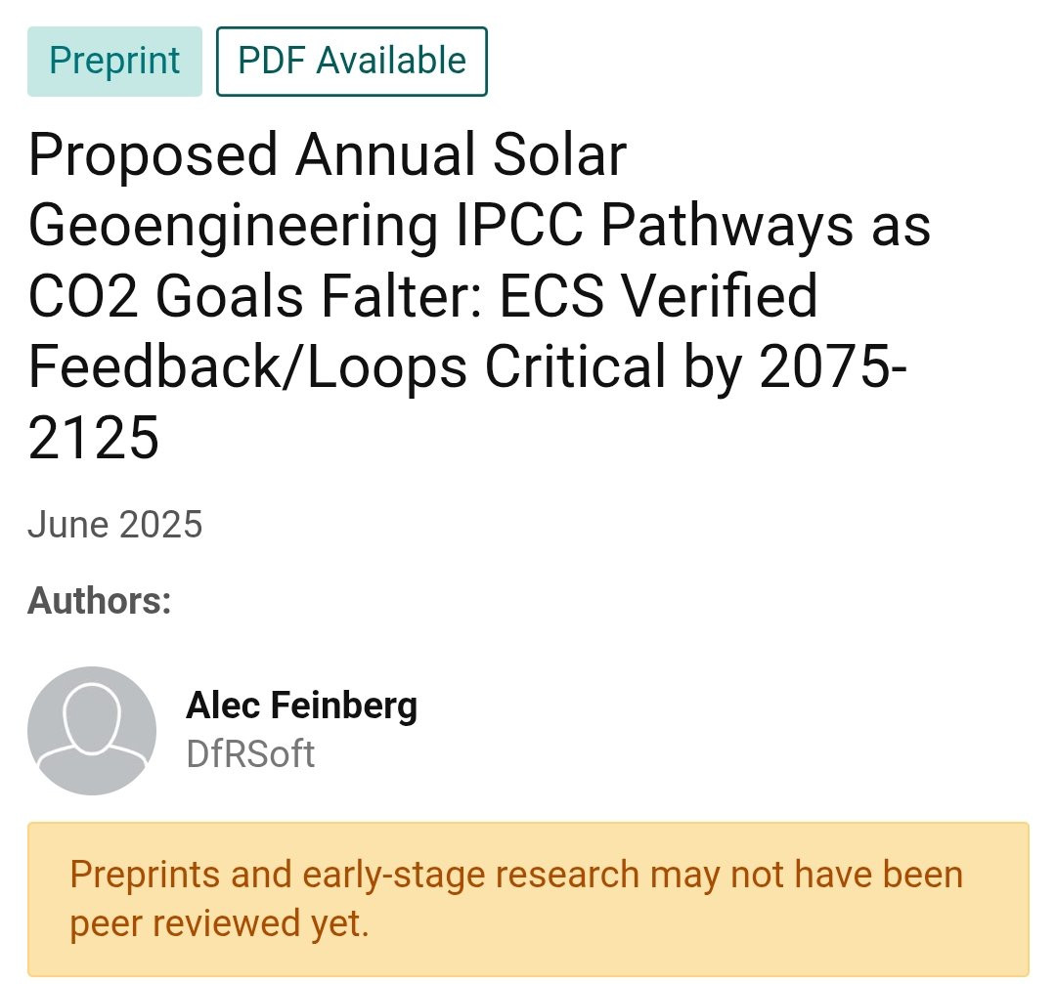Image resolution: width=1056 pixels, height=984 pixels.
Task: Click the title line "Proposed Annual Solar"
Action: 327,154
